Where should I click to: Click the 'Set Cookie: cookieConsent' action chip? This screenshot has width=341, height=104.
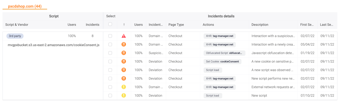(x=222, y=61)
